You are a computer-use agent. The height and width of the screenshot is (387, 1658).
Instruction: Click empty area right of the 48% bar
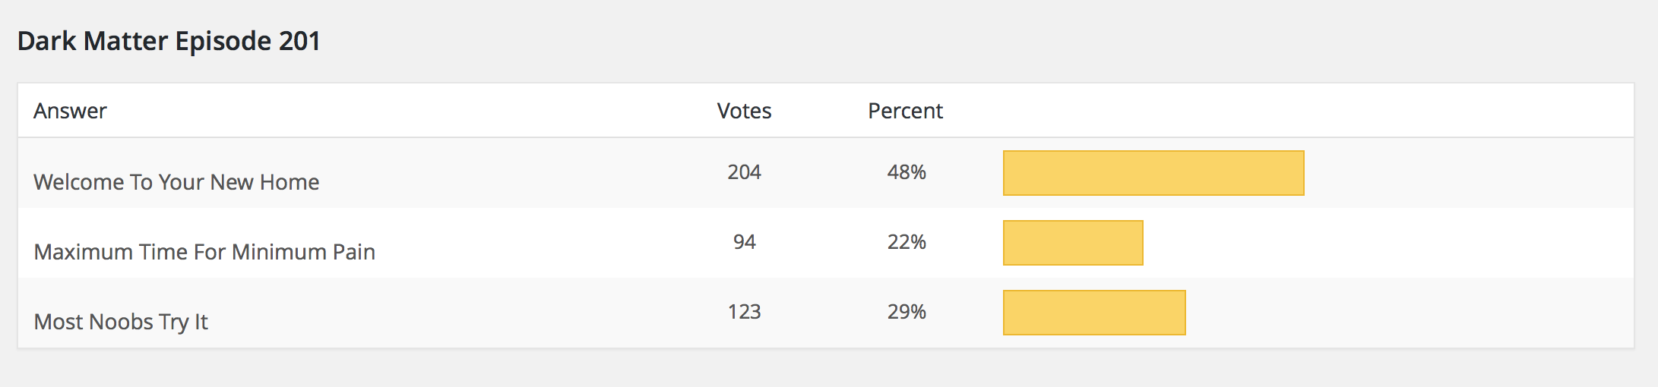[x=1467, y=173]
